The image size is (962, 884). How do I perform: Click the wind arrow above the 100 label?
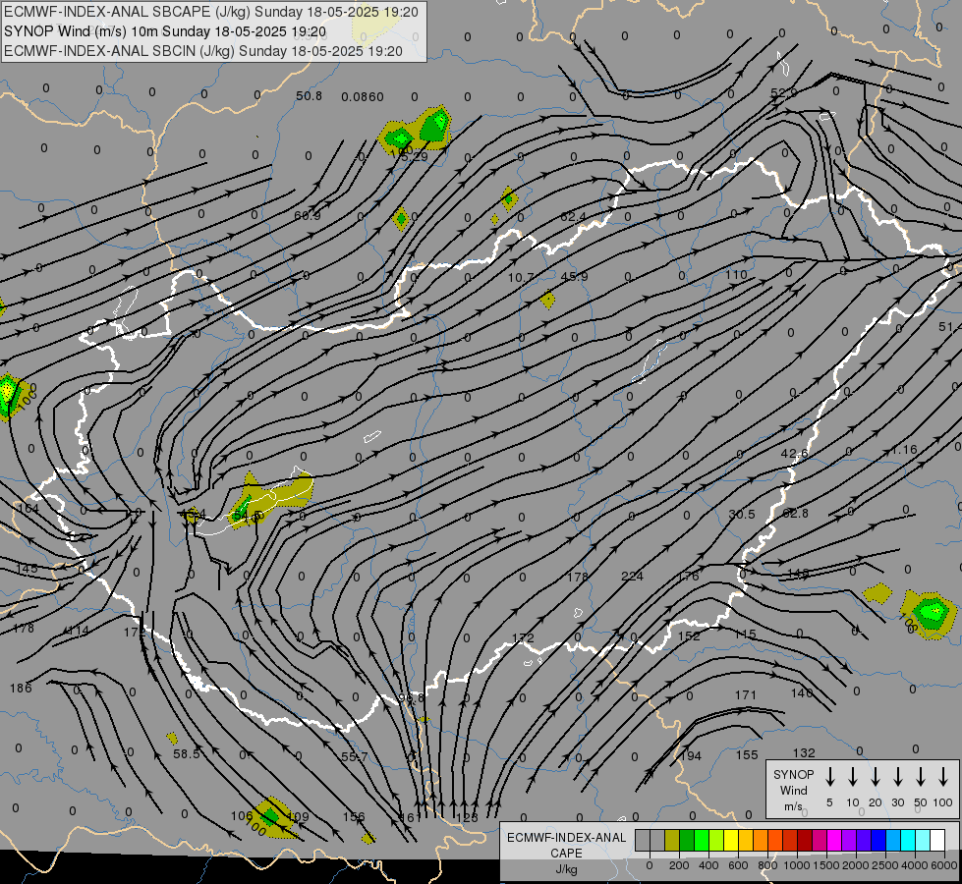point(943,777)
